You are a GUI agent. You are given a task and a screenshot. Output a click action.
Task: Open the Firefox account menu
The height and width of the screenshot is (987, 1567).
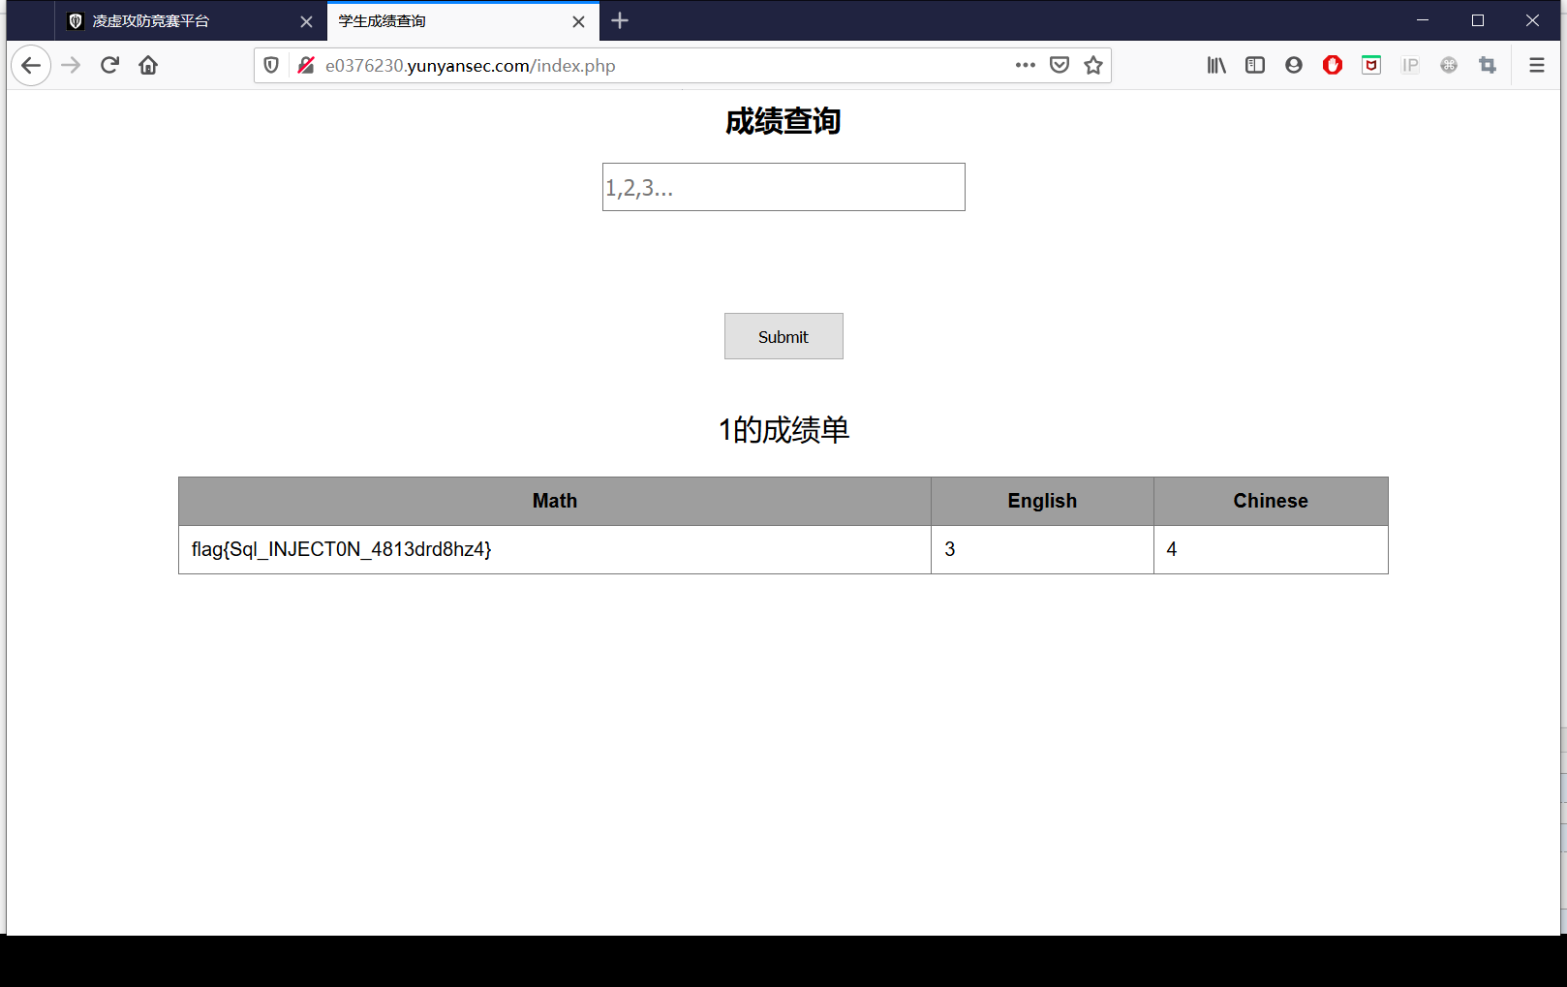[x=1294, y=65]
